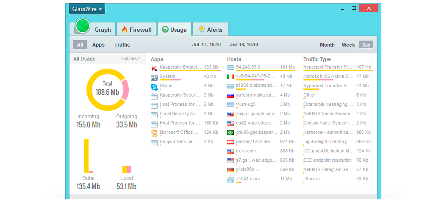This screenshot has height=199, width=447.
Task: Click the Total 188.6 Mb donut chart
Action: (x=108, y=90)
